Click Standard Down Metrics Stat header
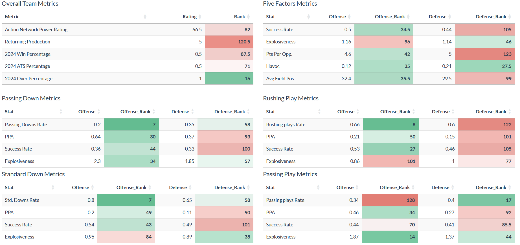 tap(9, 187)
